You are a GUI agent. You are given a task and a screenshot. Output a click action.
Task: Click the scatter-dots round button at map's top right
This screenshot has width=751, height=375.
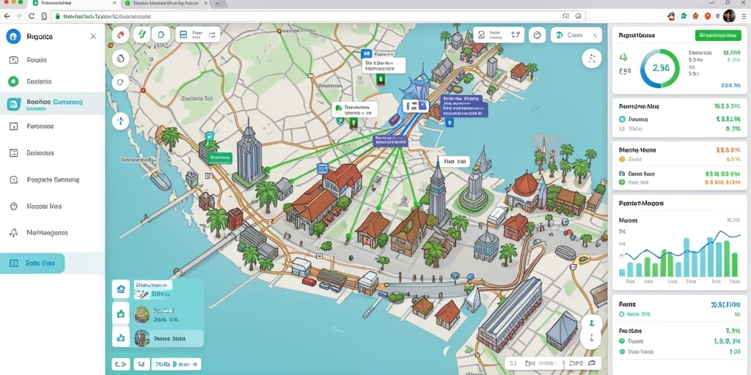(592, 59)
